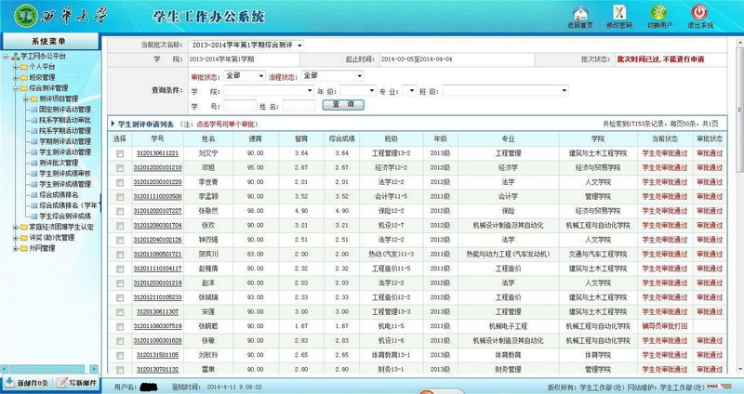Open the 班级管理 folder icon
Viewport: 744px width, 394px height.
click(24, 78)
